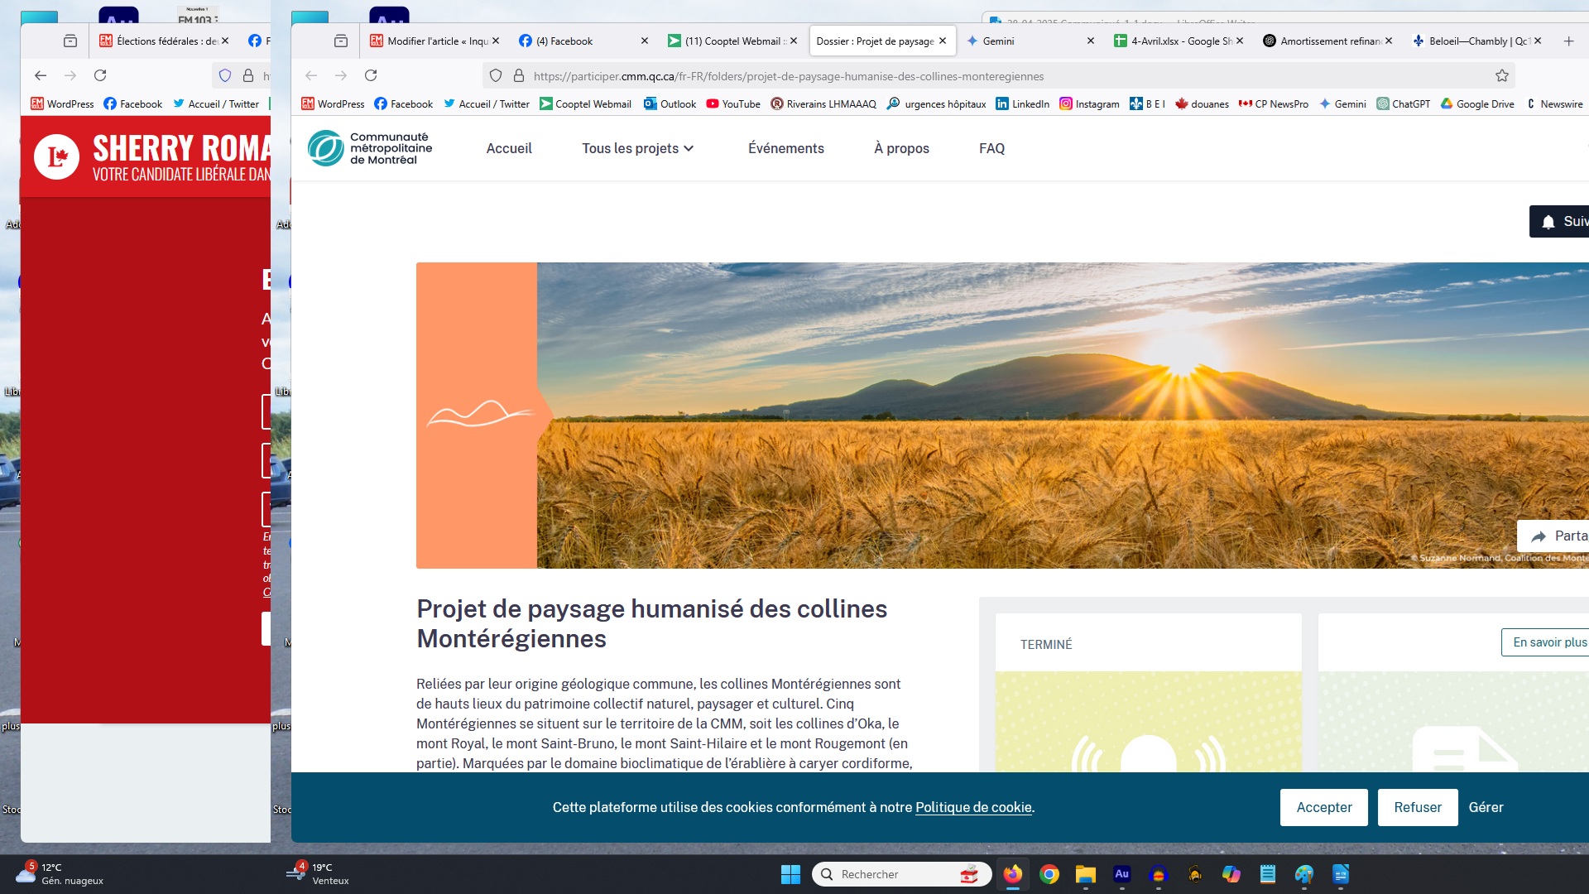1589x894 pixels.
Task: Open Firefox from the taskbar
Action: click(1012, 874)
